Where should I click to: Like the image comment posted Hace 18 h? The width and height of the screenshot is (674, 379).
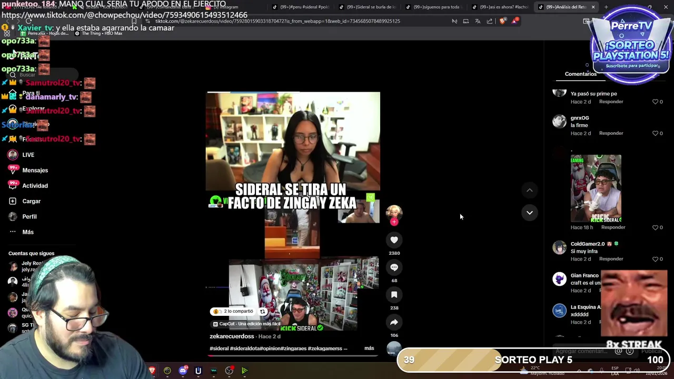pos(656,227)
